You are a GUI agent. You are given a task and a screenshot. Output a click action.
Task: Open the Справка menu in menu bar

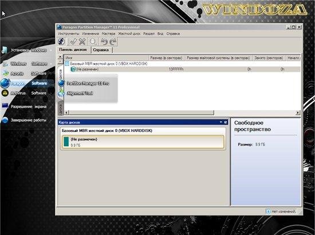(x=173, y=34)
